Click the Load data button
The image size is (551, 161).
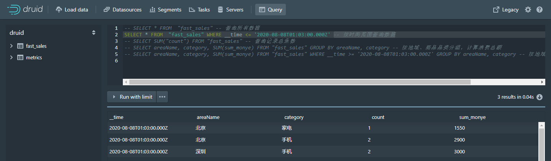coord(72,10)
